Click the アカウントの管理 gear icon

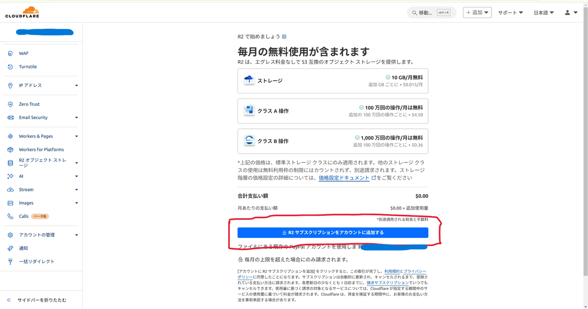click(10, 235)
